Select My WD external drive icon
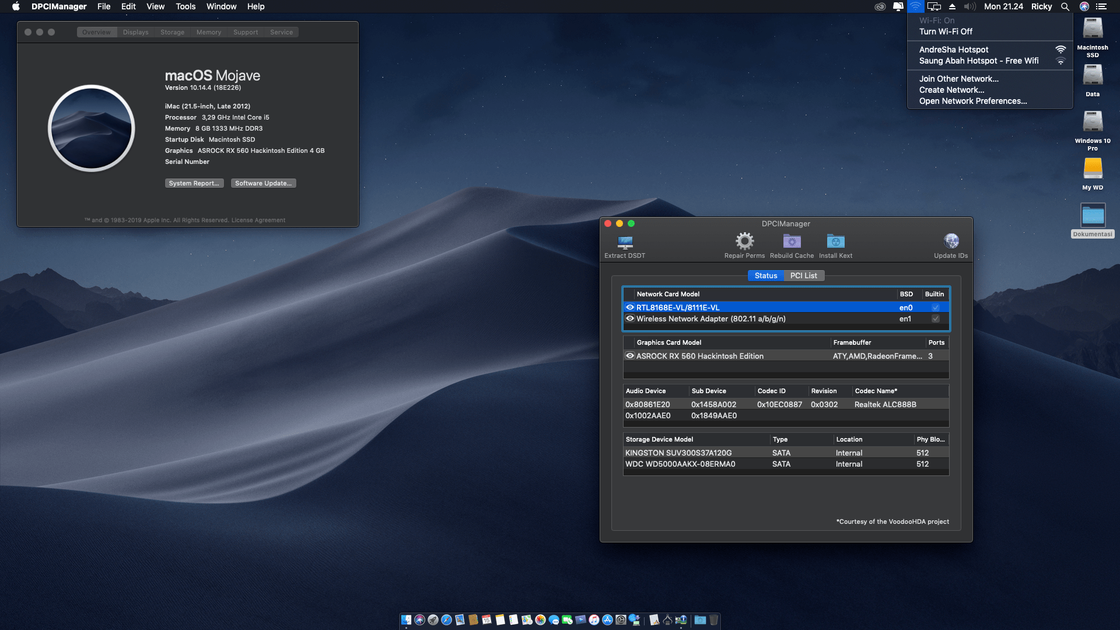Image resolution: width=1120 pixels, height=630 pixels. 1093,168
